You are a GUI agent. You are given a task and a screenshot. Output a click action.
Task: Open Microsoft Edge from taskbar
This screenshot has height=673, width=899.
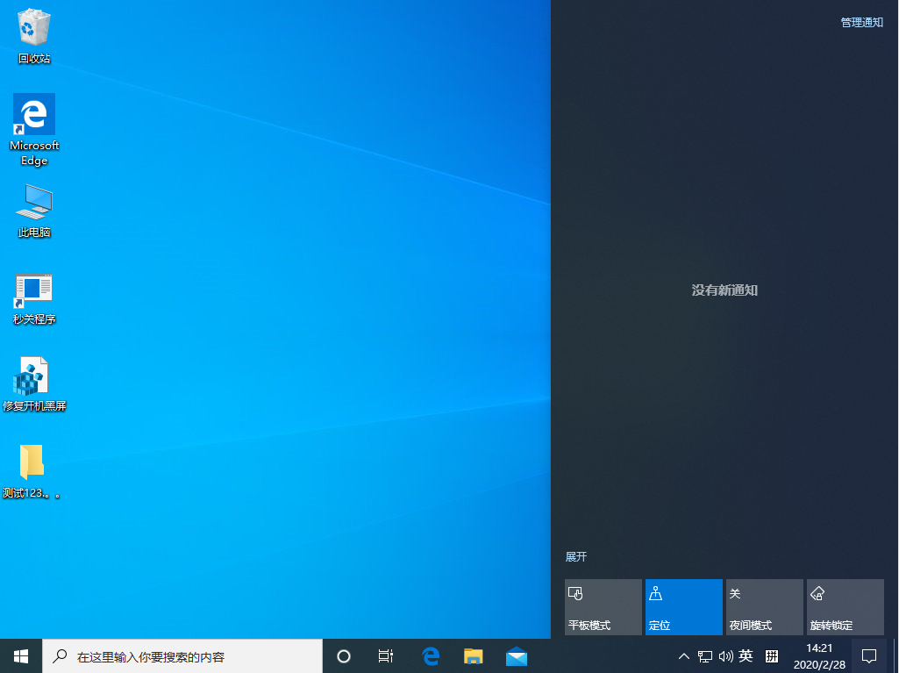coord(429,655)
